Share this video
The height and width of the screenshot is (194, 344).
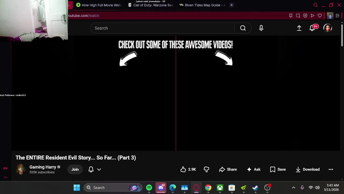[x=228, y=169]
